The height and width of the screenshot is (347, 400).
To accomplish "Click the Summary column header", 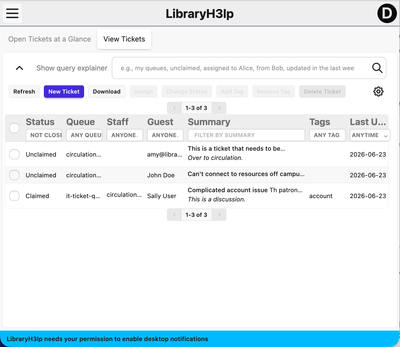I will pyautogui.click(x=209, y=122).
